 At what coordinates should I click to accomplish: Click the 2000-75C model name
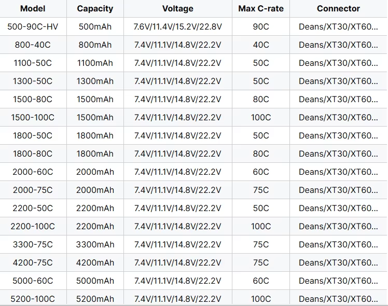33,190
